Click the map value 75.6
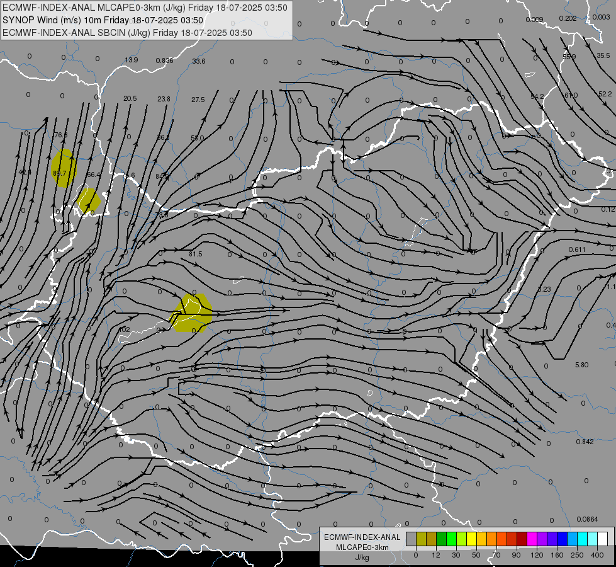Screen dimensions: 616x567 pyautogui.click(x=128, y=176)
